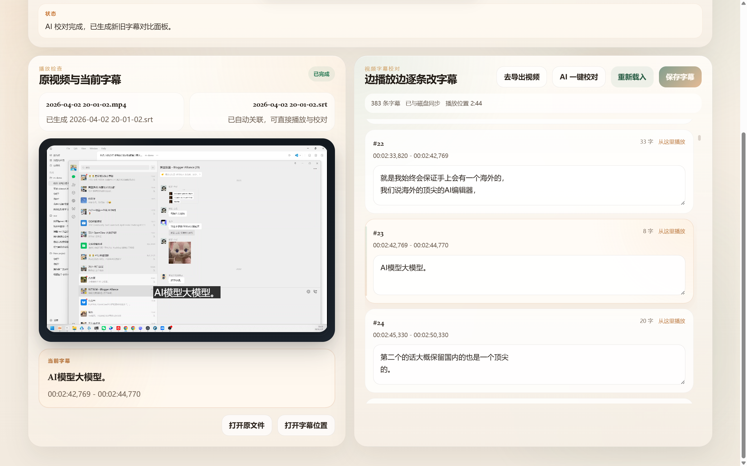Open the Channels butterfly icon in chat sidebar
This screenshot has width=747, height=466.
(74, 208)
